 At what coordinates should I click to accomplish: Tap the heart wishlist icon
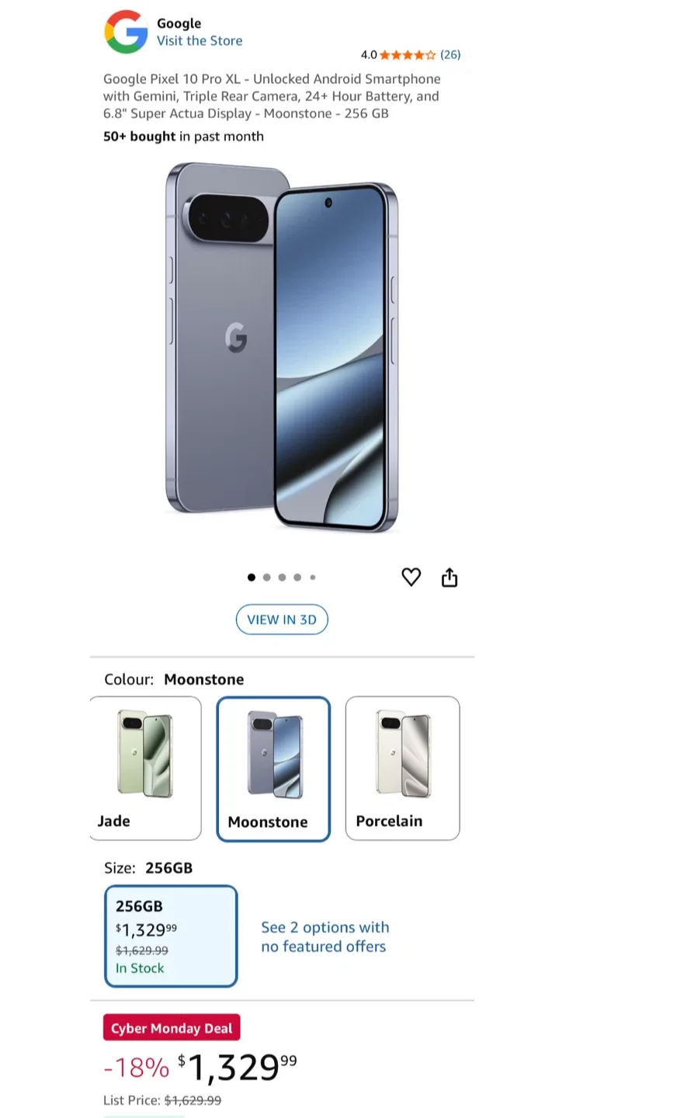click(x=411, y=577)
